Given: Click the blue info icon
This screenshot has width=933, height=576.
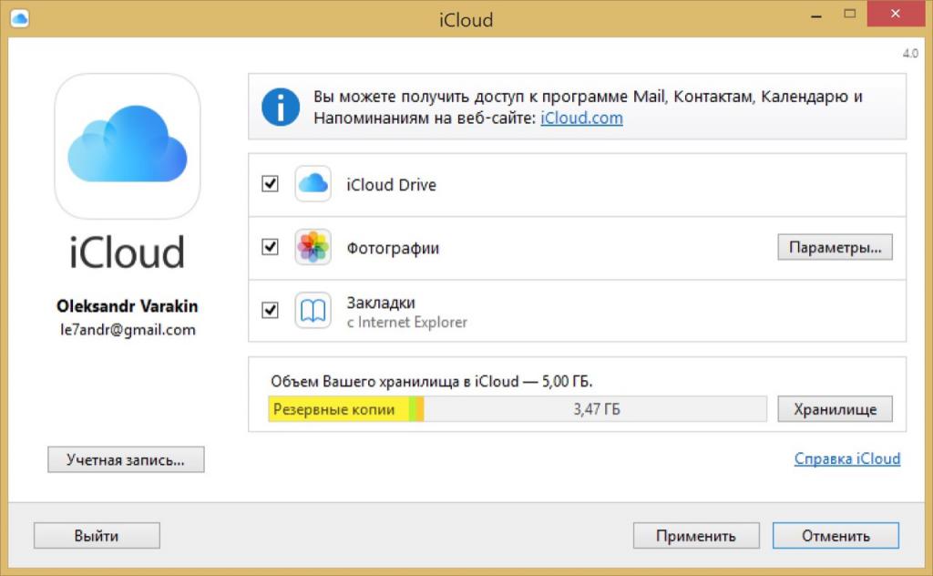Looking at the screenshot, I should (x=281, y=108).
